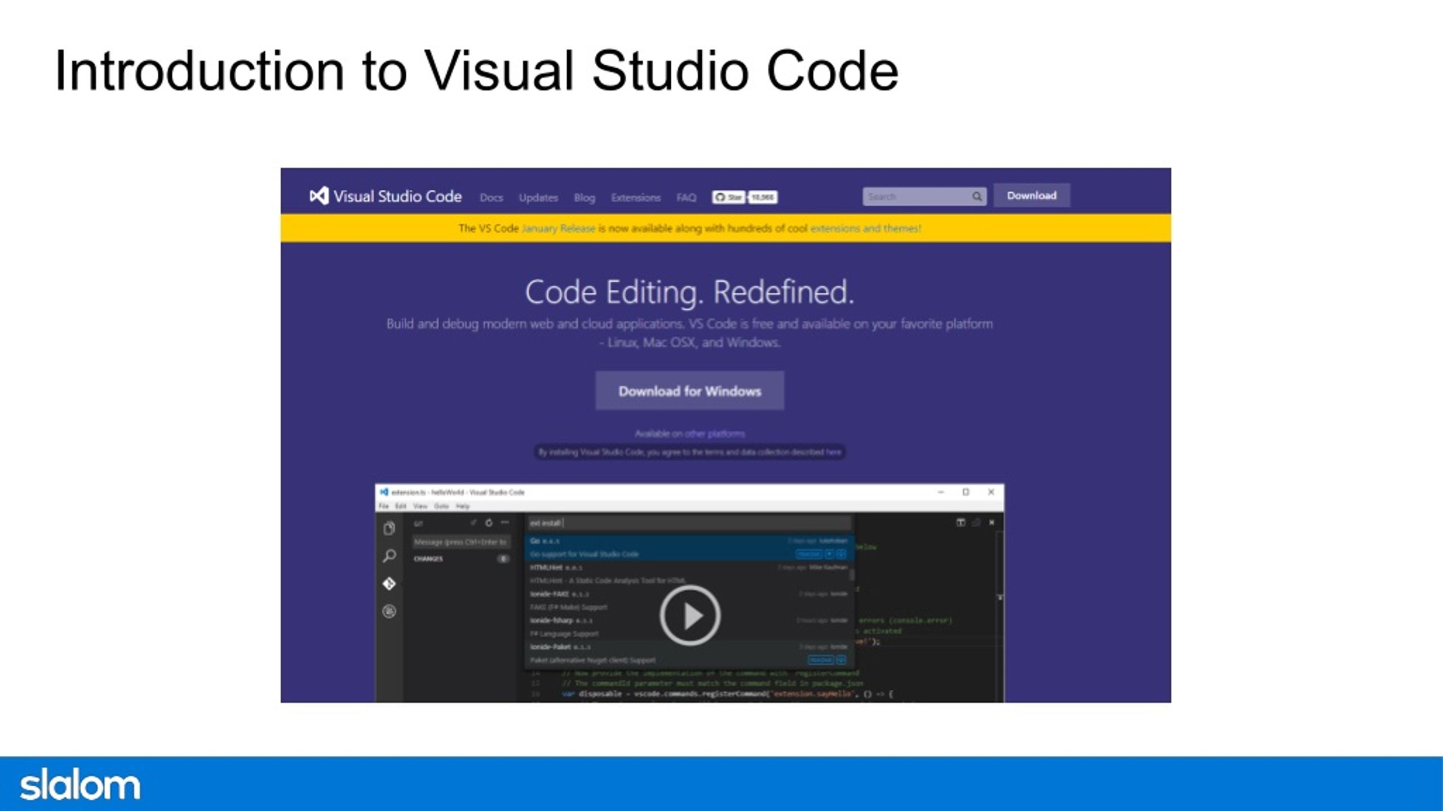
Task: Minimize the VS Code demo window
Action: [x=941, y=492]
